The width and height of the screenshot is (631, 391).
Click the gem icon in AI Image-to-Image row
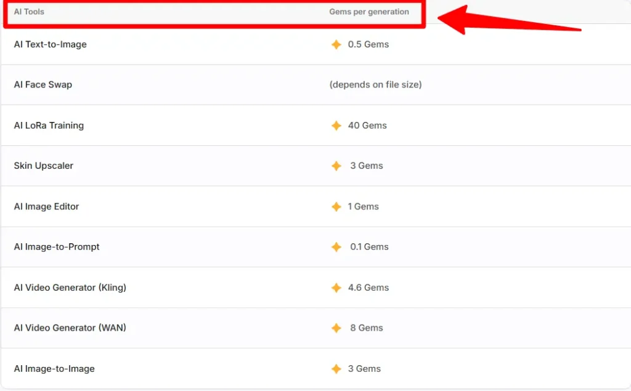[336, 369]
